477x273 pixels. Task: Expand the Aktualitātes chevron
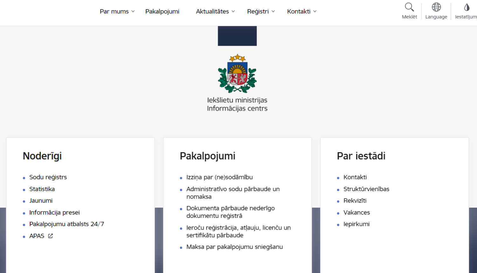pos(233,11)
